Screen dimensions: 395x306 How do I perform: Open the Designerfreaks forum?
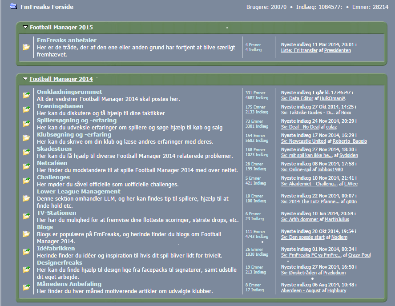[x=60, y=262]
